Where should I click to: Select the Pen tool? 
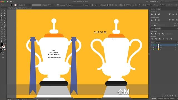pos(2,16)
